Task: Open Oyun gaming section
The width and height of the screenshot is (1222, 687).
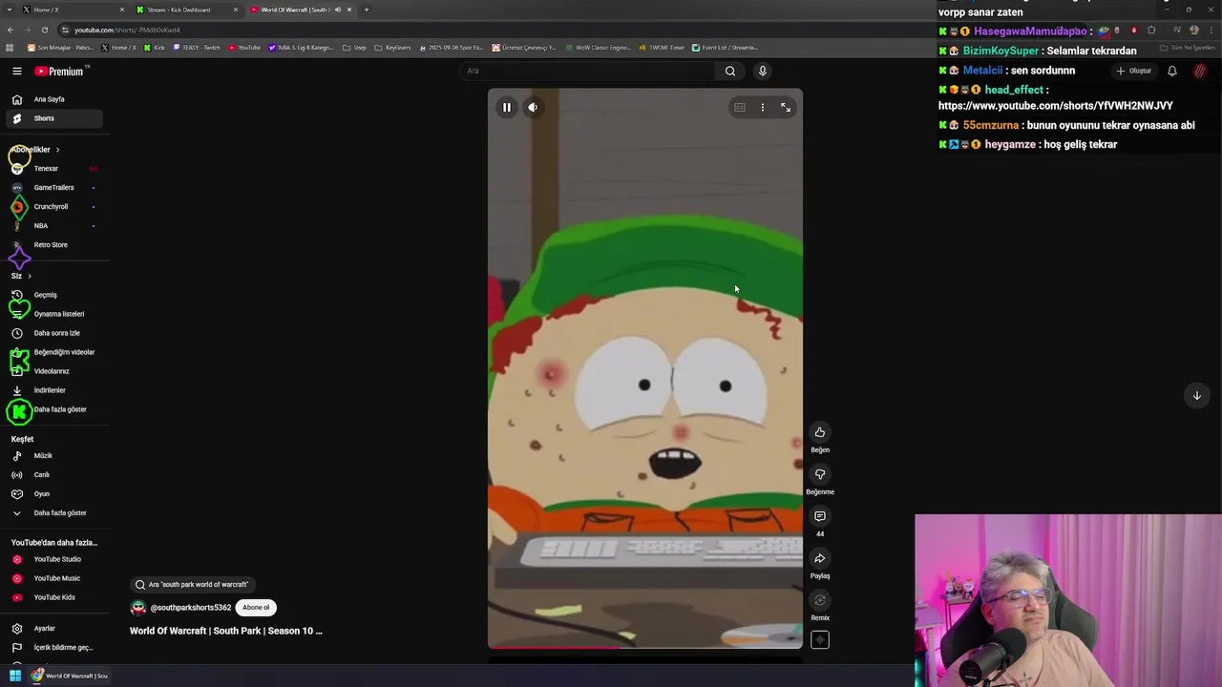Action: click(53, 494)
